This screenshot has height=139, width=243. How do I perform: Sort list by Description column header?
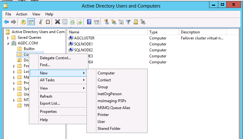[202, 32]
